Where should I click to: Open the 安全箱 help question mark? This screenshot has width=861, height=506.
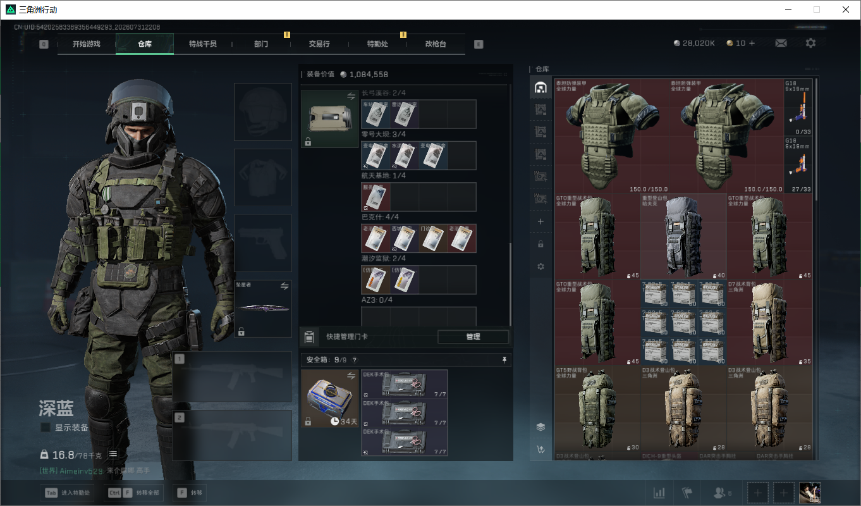point(355,360)
